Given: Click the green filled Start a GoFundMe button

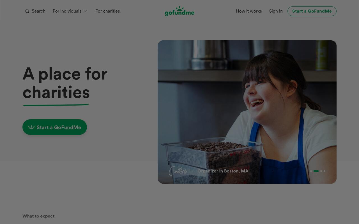Looking at the screenshot, I should tap(55, 127).
